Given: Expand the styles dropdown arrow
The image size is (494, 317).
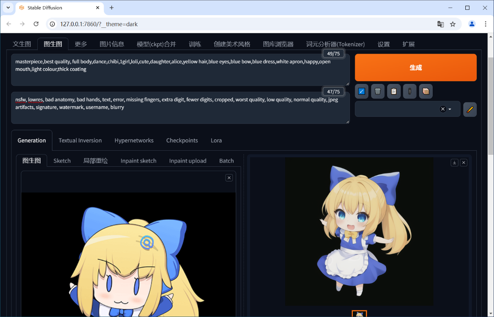Looking at the screenshot, I should point(450,109).
